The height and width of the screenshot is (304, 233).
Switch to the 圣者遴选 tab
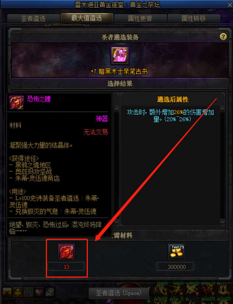click(33, 19)
